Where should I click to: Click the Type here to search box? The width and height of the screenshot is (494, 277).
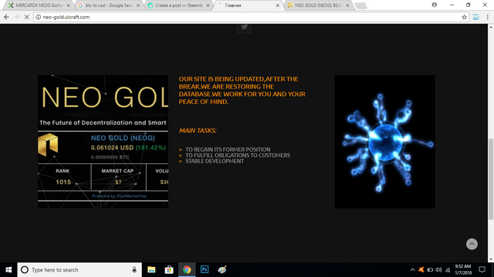click(x=80, y=270)
